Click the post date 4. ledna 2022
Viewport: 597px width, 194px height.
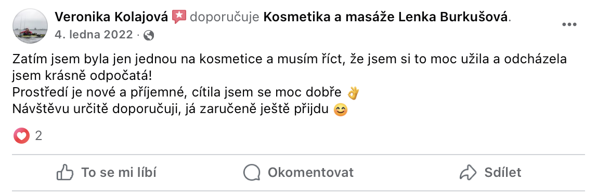tap(94, 35)
